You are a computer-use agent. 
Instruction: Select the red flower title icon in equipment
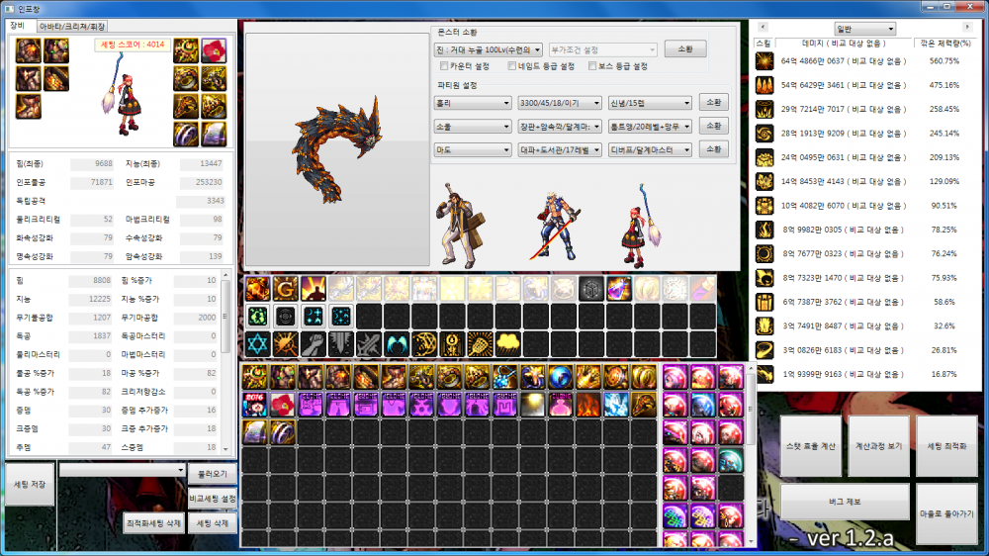point(214,51)
